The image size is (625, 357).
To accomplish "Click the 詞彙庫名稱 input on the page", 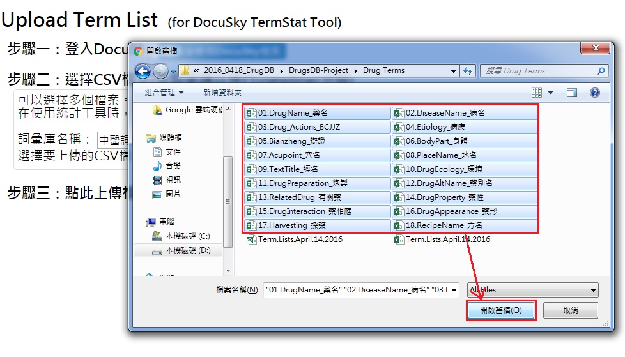I will (113, 140).
